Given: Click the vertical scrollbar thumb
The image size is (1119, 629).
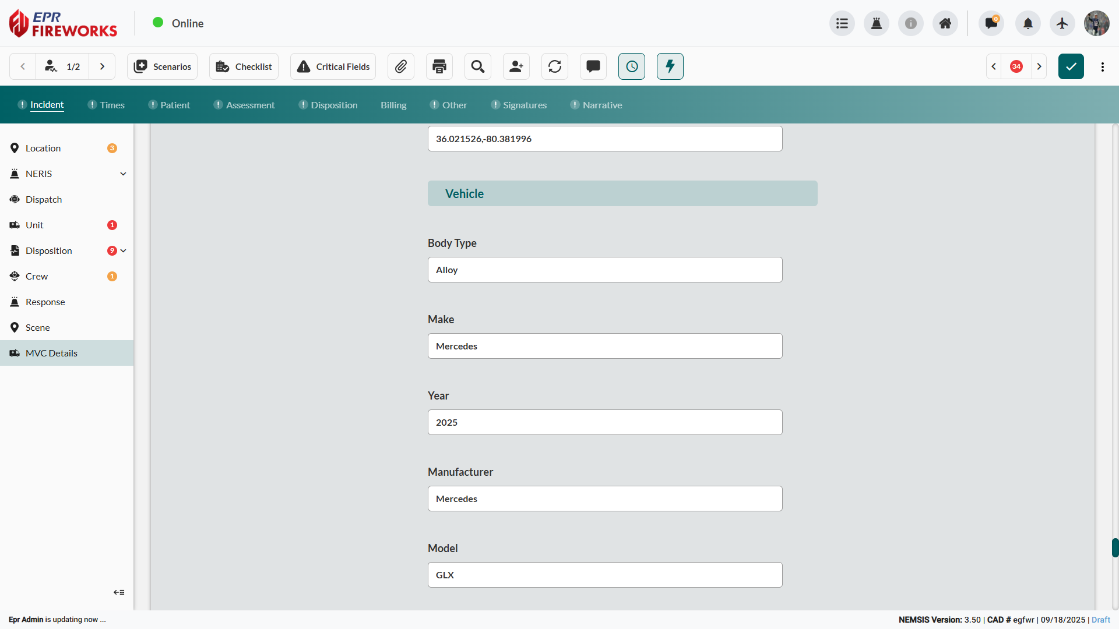Looking at the screenshot, I should [1115, 547].
